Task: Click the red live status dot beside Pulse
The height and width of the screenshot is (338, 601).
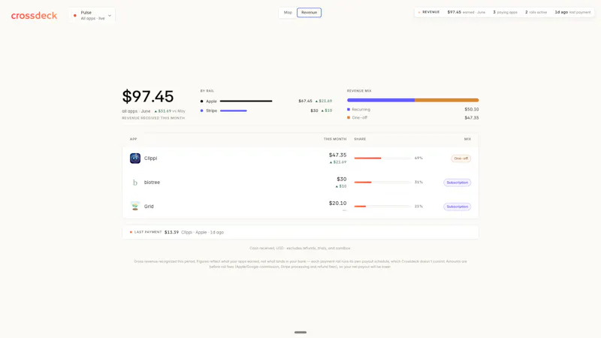Action: 74,15
